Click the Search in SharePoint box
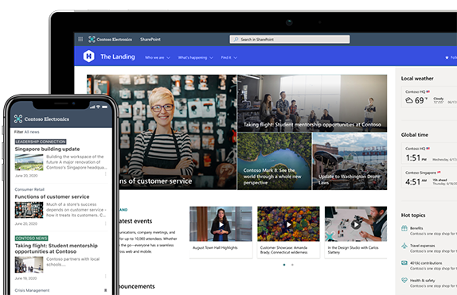Image resolution: width=457 pixels, height=295 pixels. tap(290, 39)
